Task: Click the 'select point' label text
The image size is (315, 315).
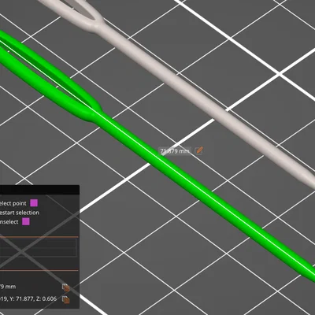Action: point(13,203)
